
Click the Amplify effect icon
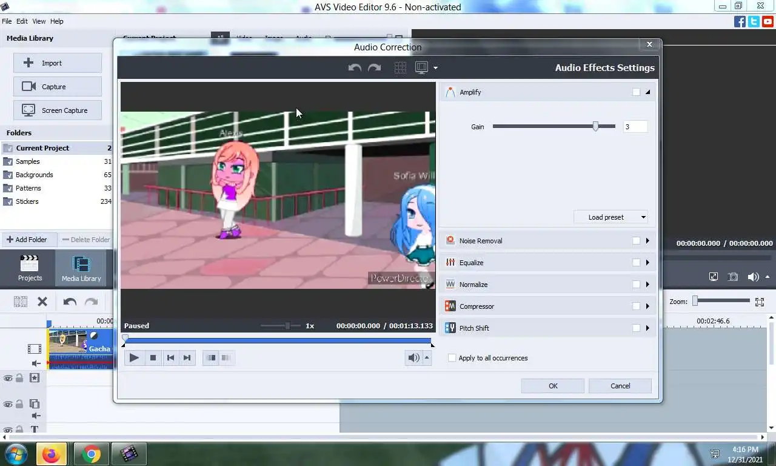(x=450, y=92)
